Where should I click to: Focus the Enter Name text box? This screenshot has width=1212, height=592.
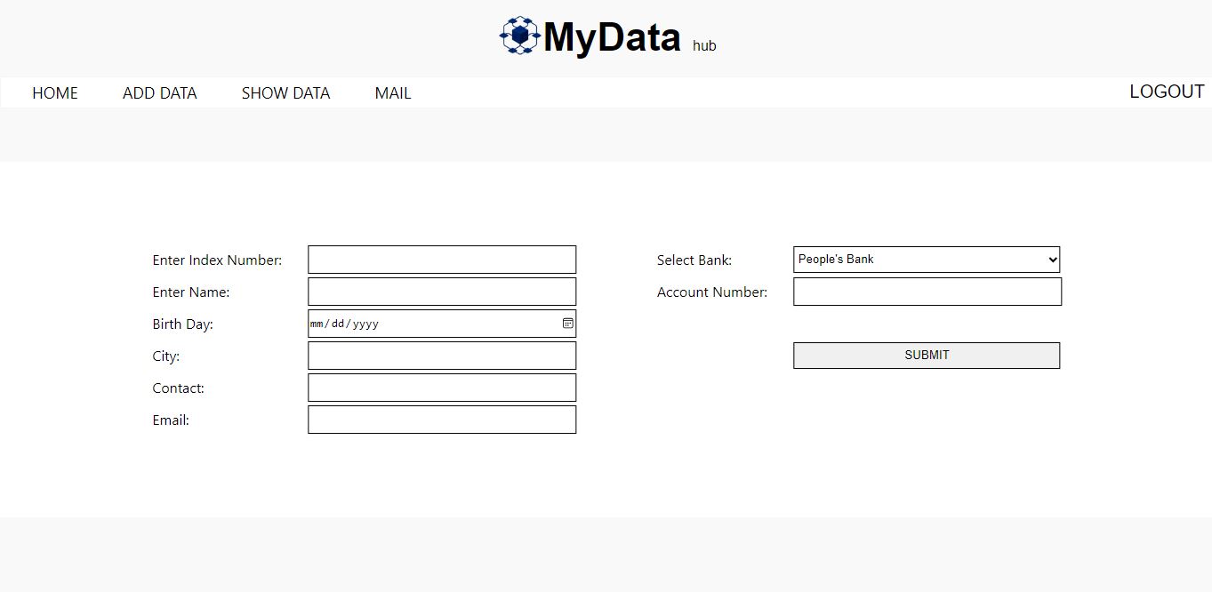tap(442, 291)
